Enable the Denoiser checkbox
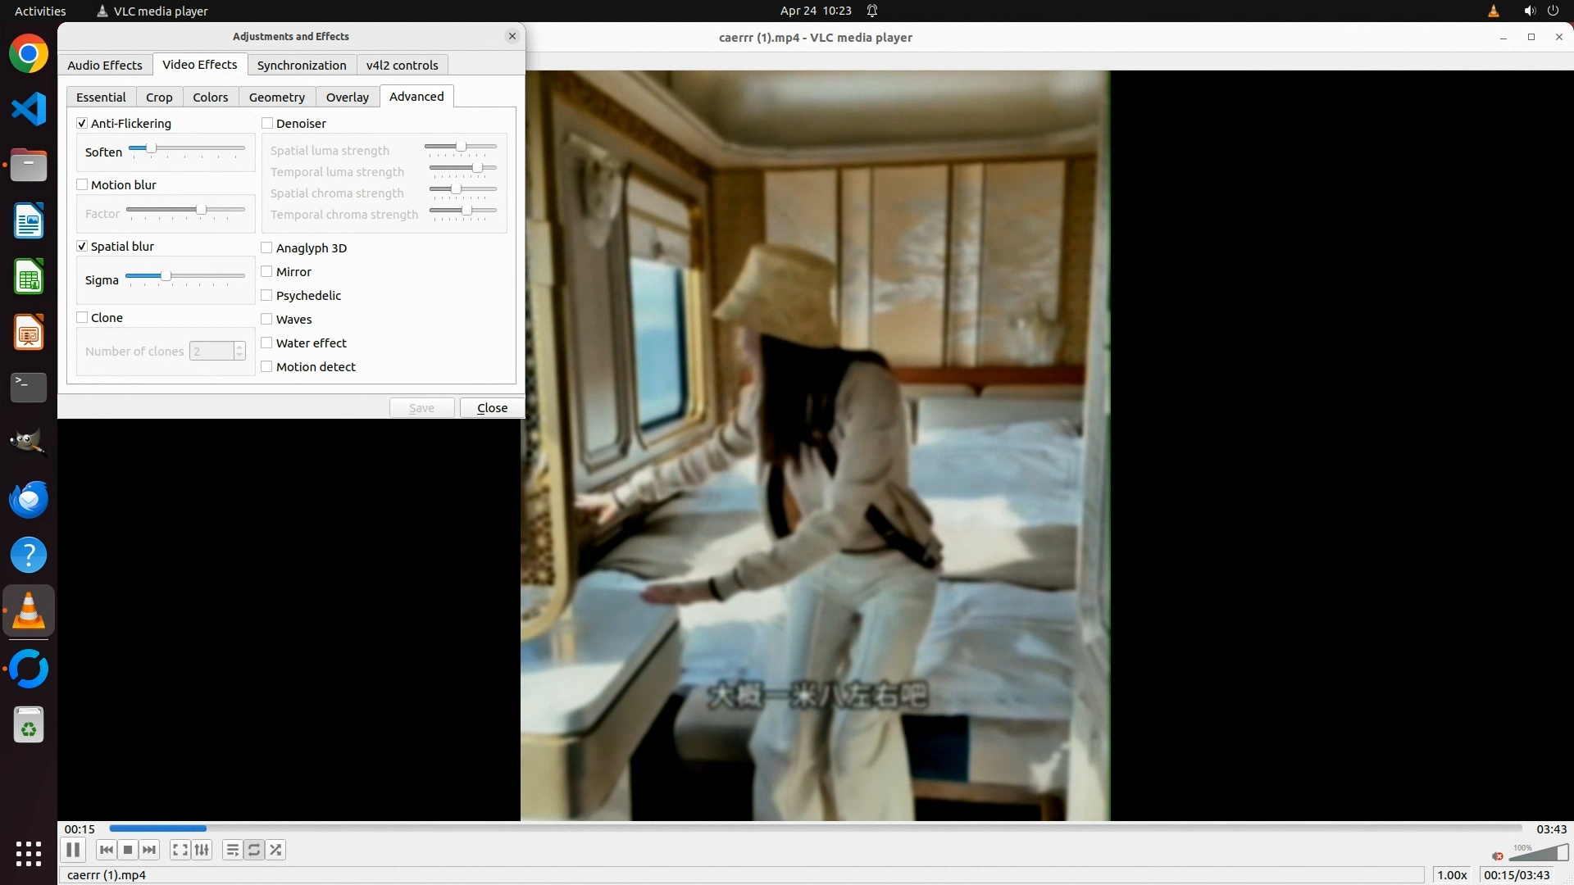Image resolution: width=1574 pixels, height=885 pixels. pos(267,124)
